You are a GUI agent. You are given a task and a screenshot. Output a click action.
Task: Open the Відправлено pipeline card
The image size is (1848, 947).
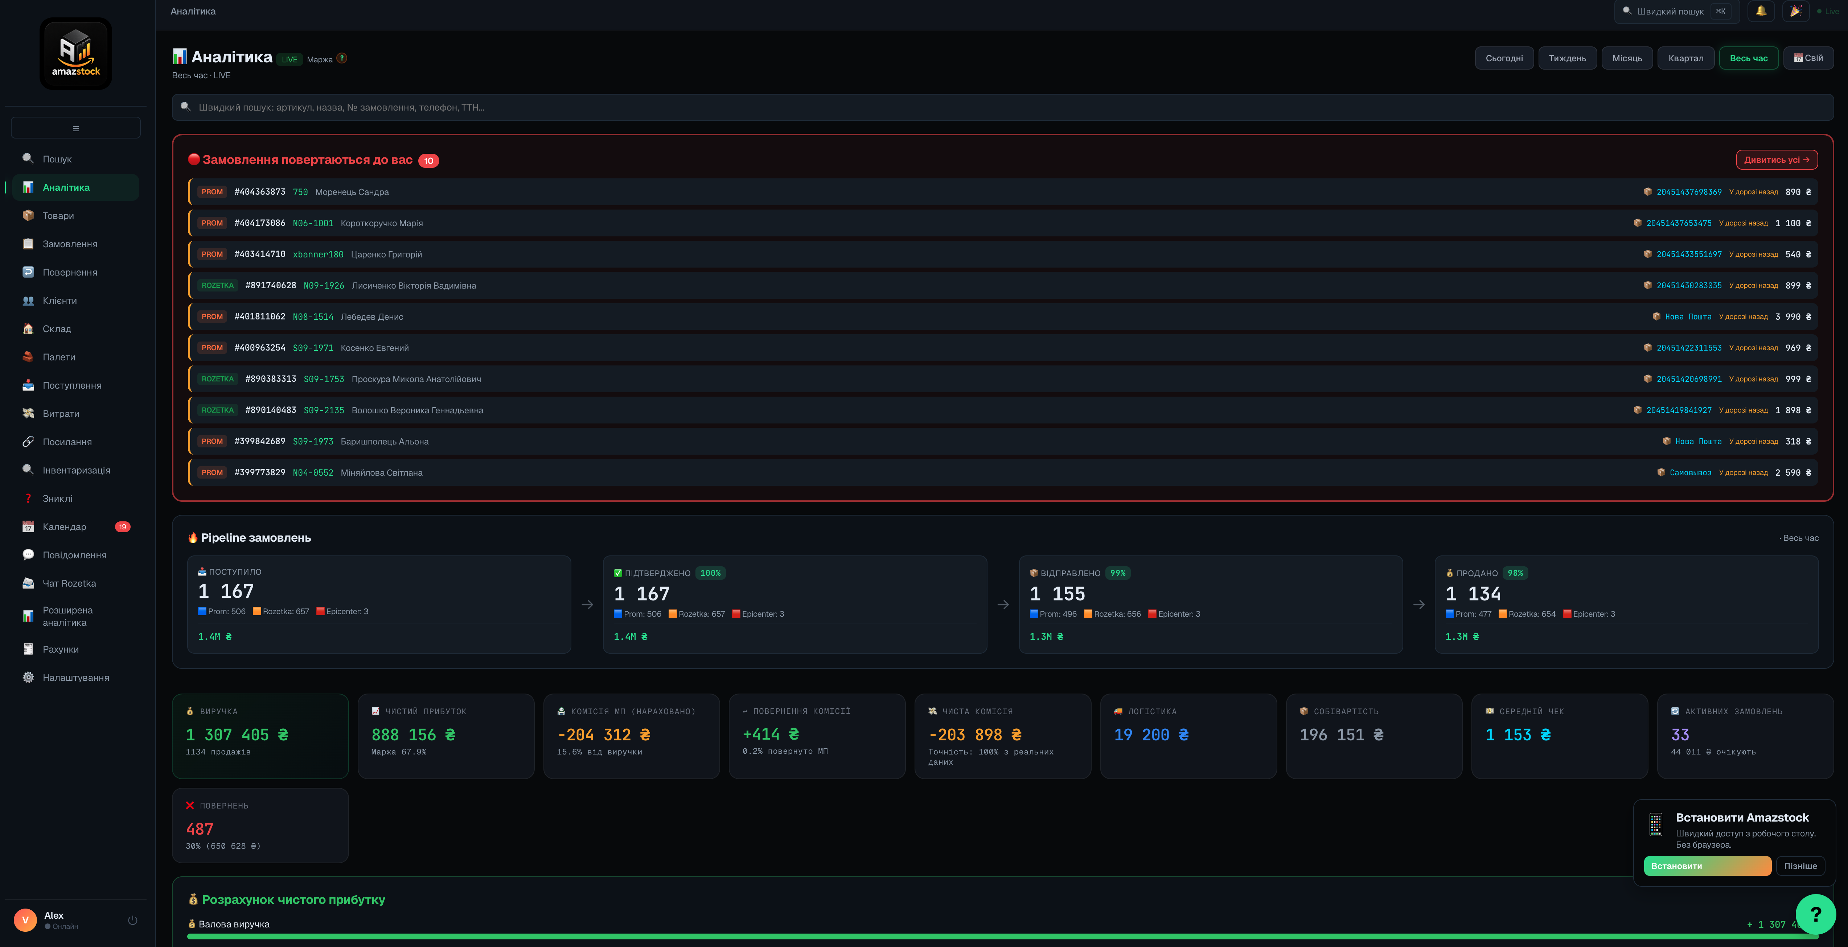(1210, 604)
